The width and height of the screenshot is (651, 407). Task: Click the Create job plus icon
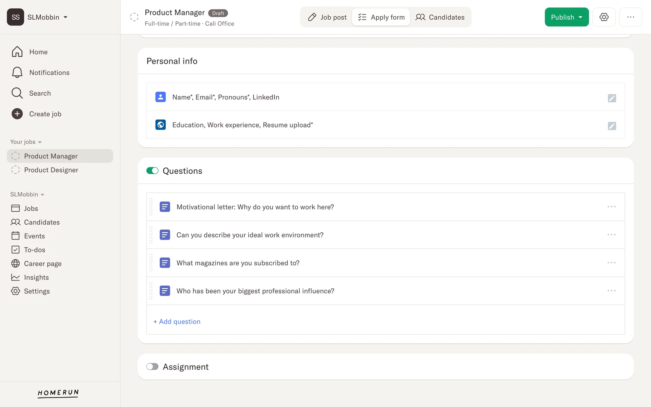(17, 114)
